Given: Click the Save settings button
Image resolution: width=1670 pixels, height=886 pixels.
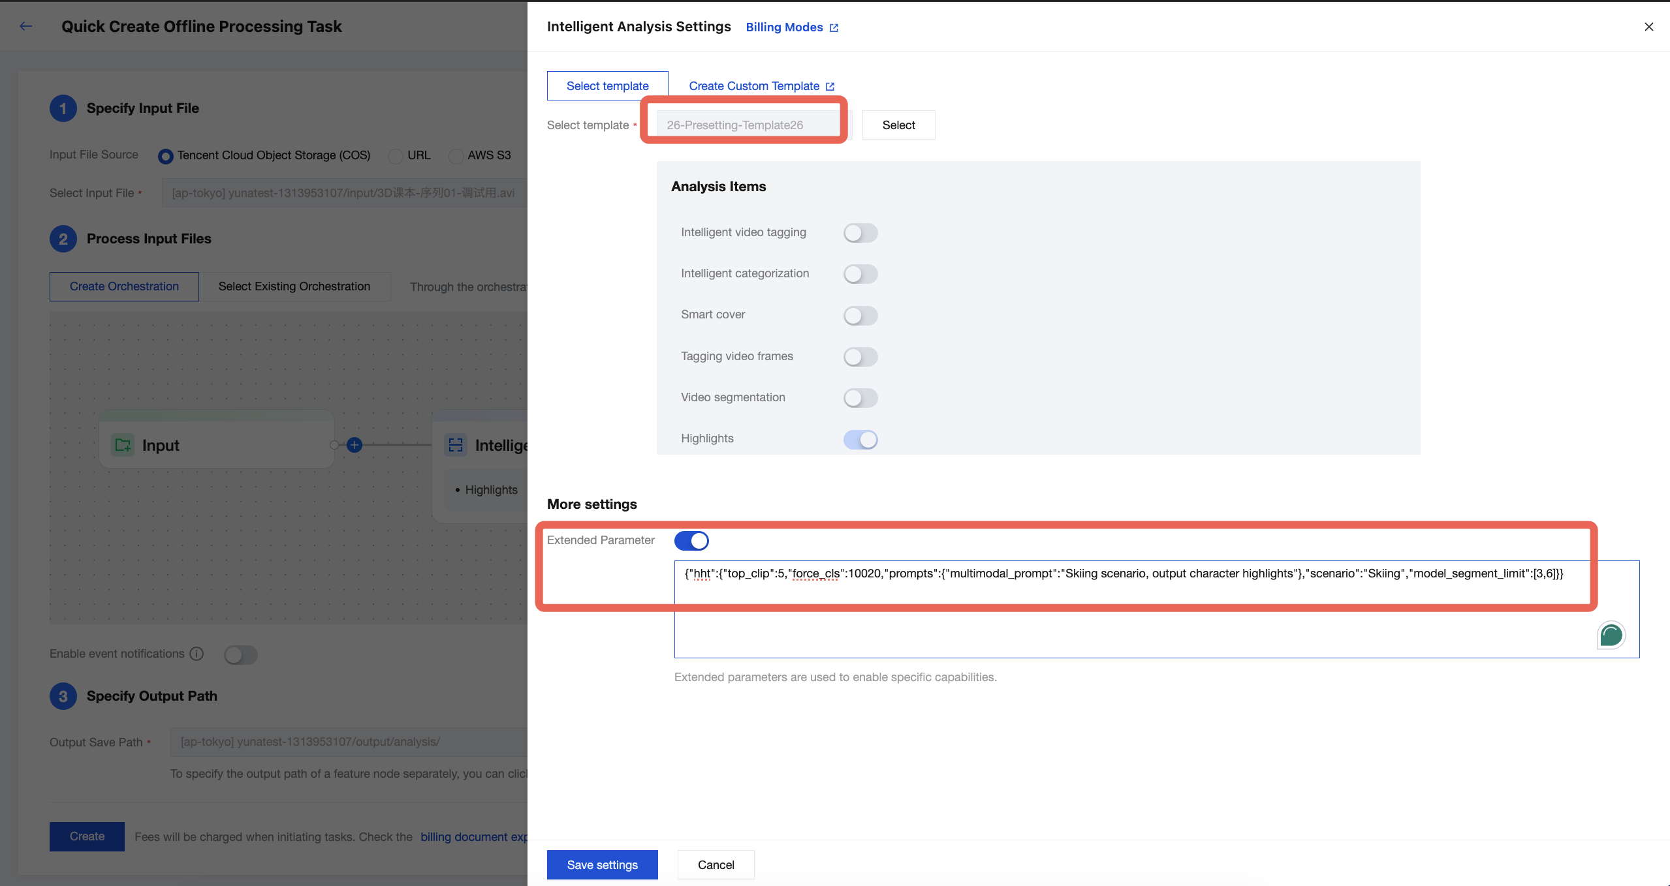Looking at the screenshot, I should pos(602,864).
